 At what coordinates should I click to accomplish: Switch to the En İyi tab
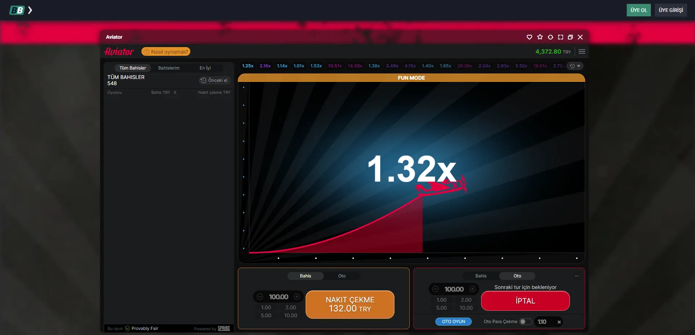tap(205, 68)
